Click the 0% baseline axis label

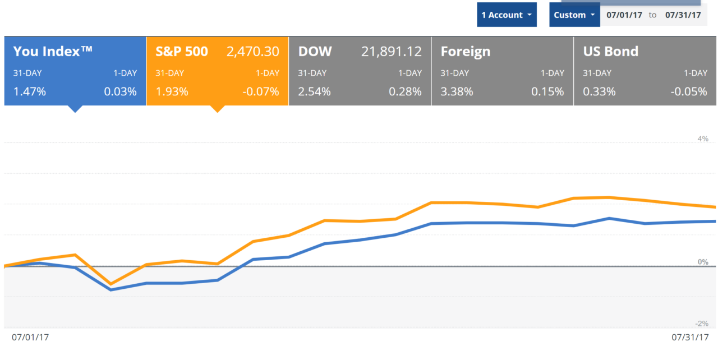point(703,262)
